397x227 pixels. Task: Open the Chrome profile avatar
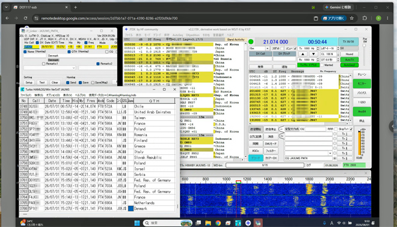pyautogui.click(x=378, y=18)
